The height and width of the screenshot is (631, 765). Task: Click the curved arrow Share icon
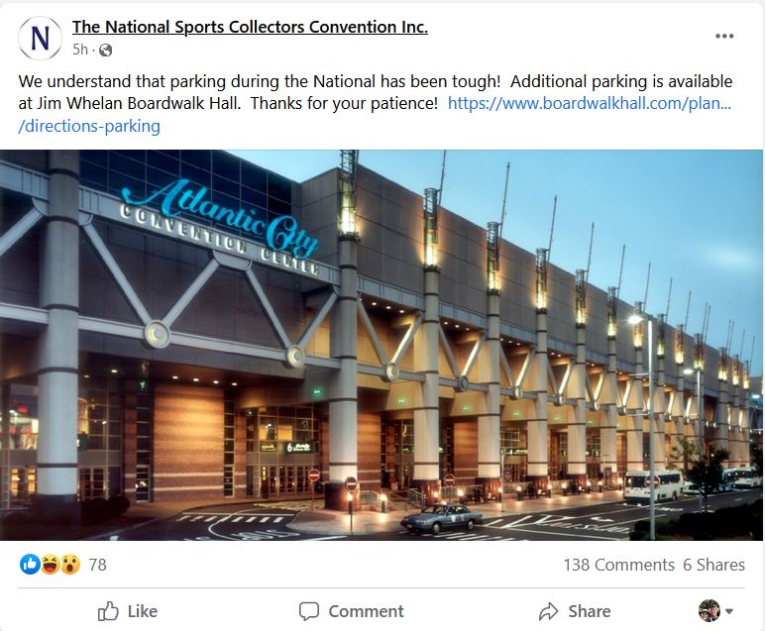[548, 611]
